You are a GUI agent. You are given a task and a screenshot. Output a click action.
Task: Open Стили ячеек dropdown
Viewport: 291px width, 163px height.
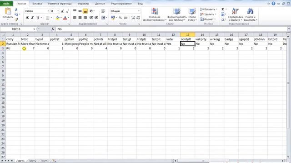click(192, 14)
